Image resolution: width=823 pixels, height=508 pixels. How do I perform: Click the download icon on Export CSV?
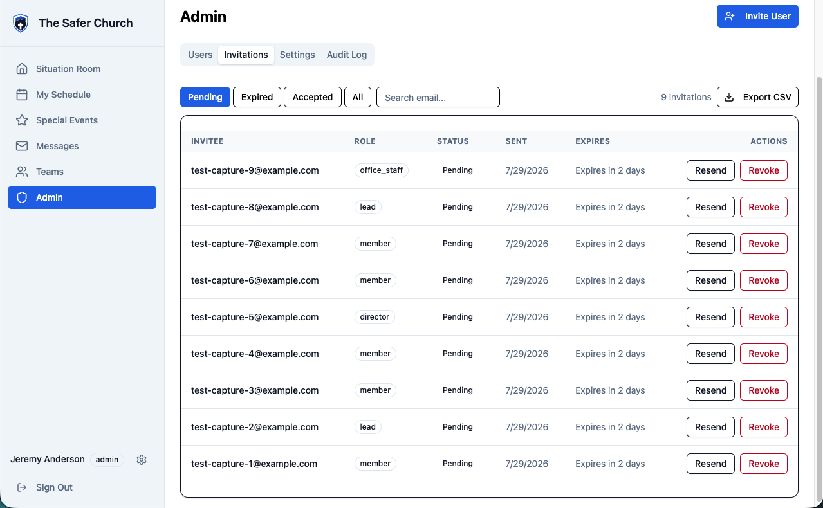point(729,97)
